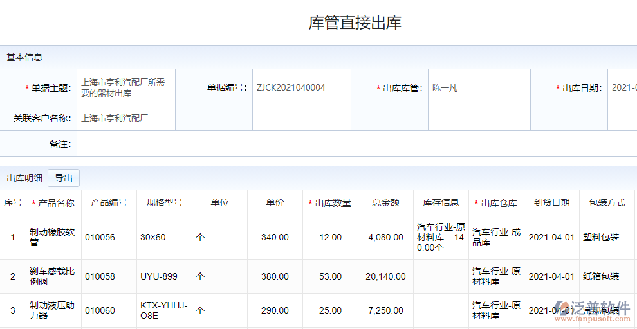Image resolution: width=637 pixels, height=329 pixels.
Task: Open the 出库日期 date field
Action: tap(623, 87)
